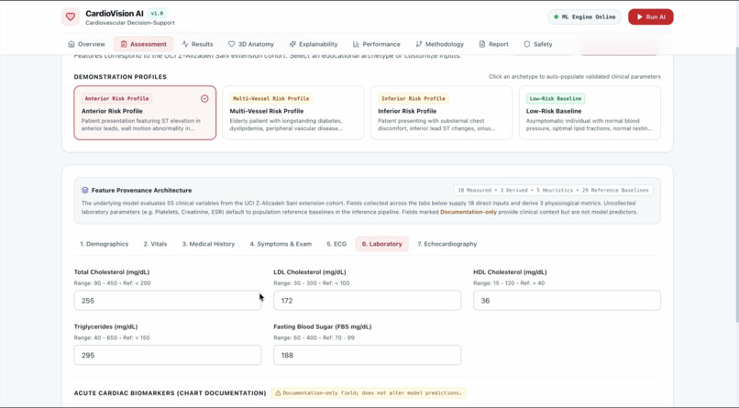Select the Inferior Risk Profile card

[x=442, y=113]
